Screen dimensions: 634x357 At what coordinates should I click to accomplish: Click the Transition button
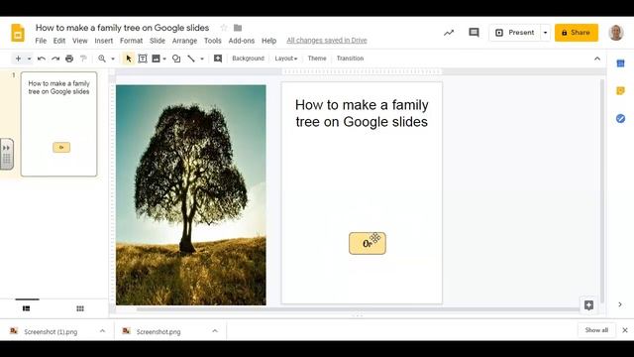(x=350, y=59)
